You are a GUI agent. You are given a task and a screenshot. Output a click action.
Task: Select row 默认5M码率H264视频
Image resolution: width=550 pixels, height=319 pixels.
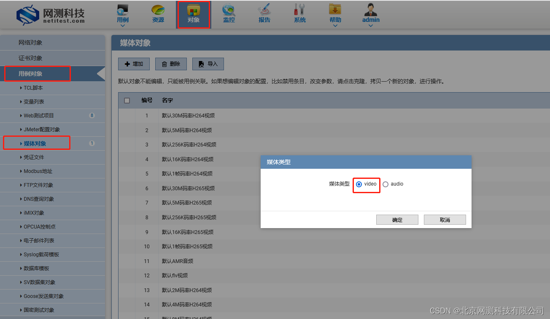[334, 130]
